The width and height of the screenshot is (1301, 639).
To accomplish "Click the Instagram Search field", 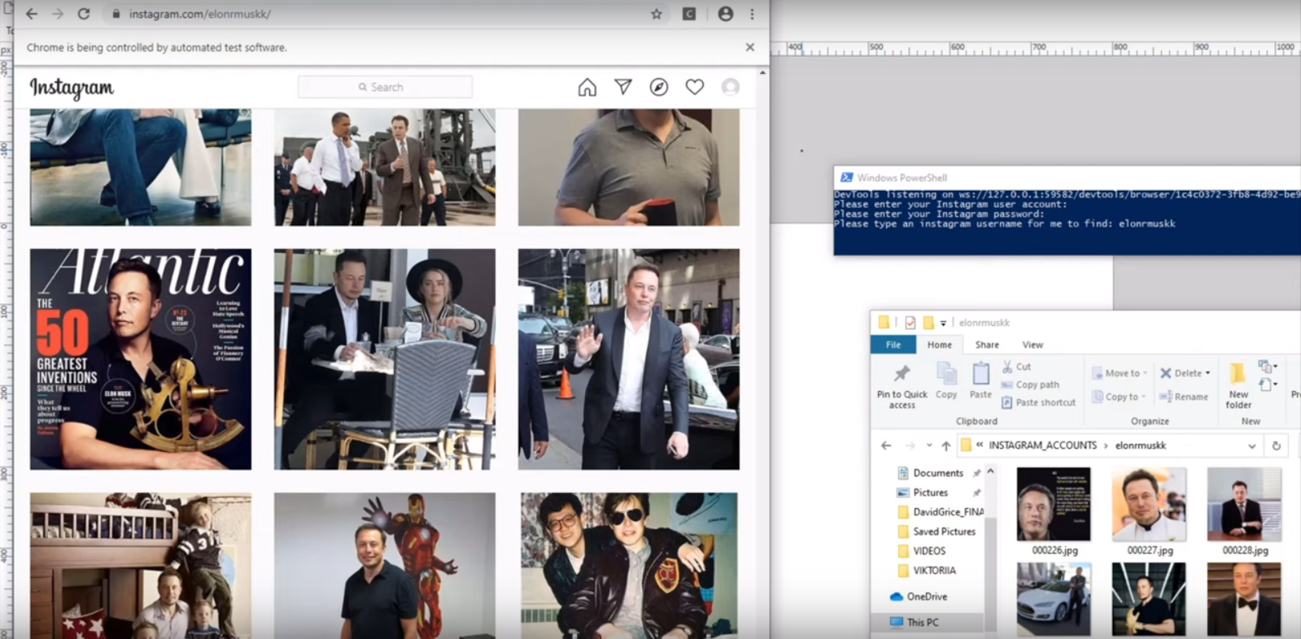I will coord(385,87).
